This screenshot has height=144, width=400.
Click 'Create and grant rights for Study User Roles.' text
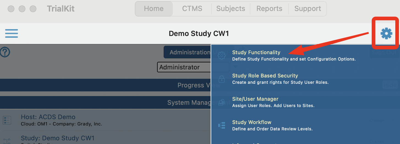pos(280,82)
